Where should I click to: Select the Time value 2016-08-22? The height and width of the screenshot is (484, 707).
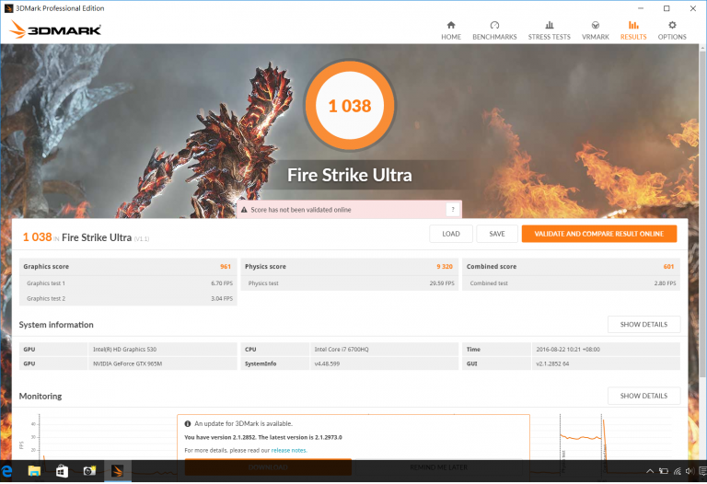point(568,350)
